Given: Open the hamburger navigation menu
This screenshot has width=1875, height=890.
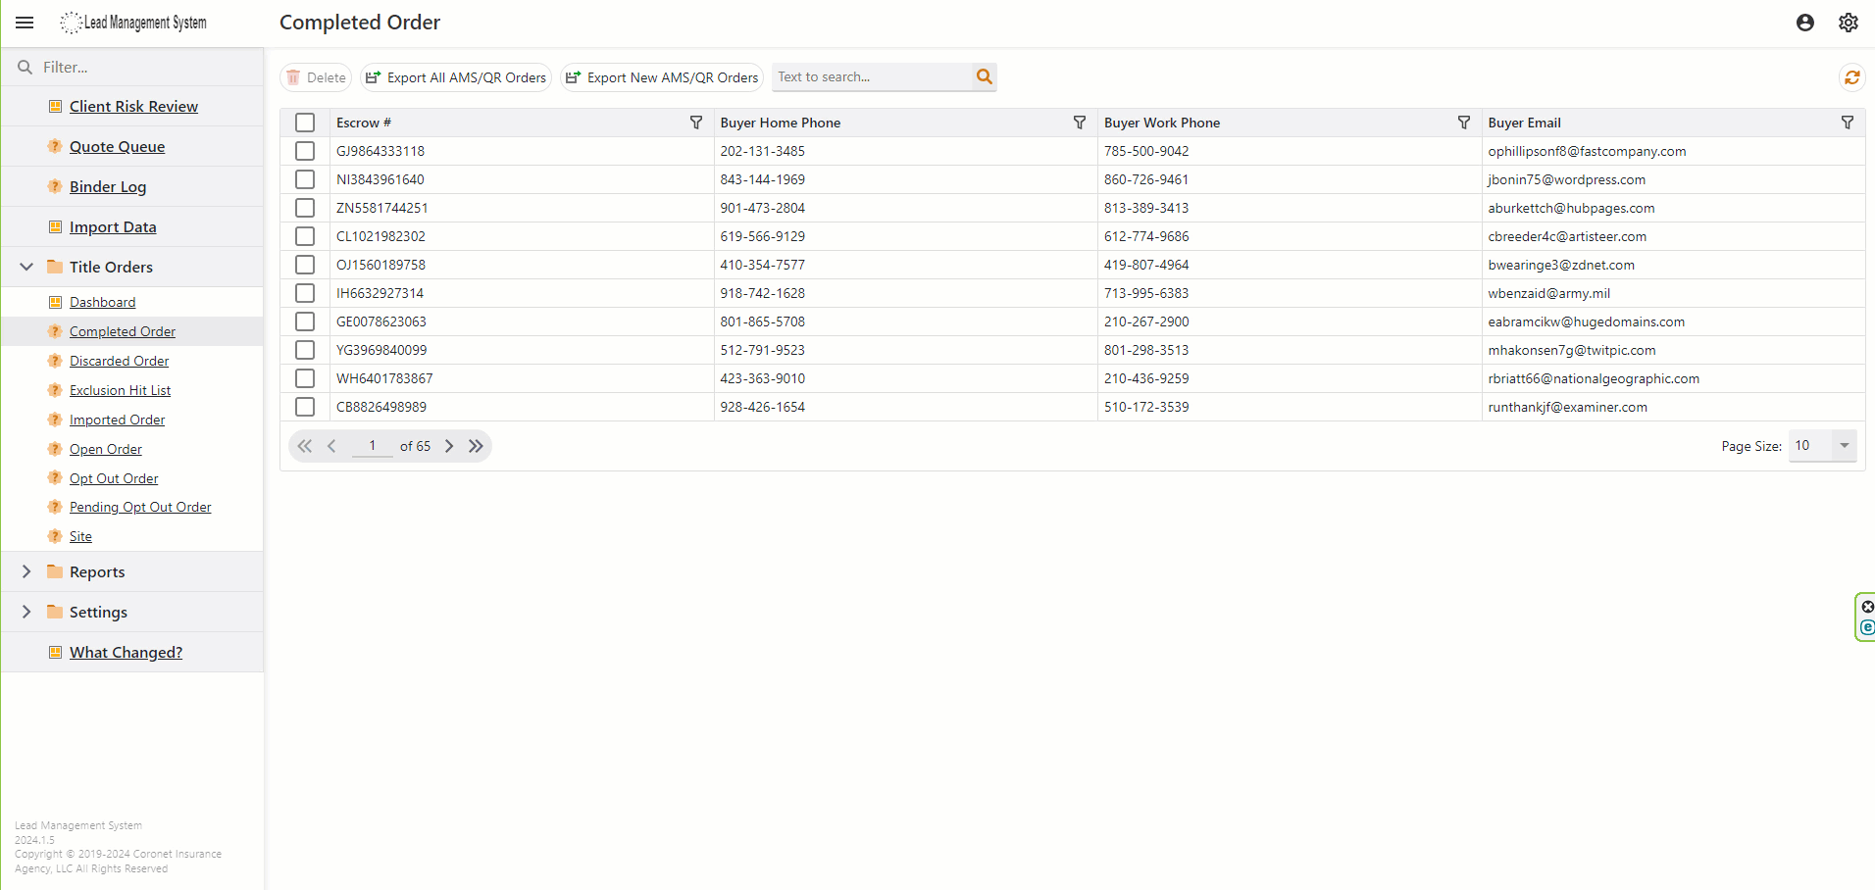Looking at the screenshot, I should [x=25, y=23].
